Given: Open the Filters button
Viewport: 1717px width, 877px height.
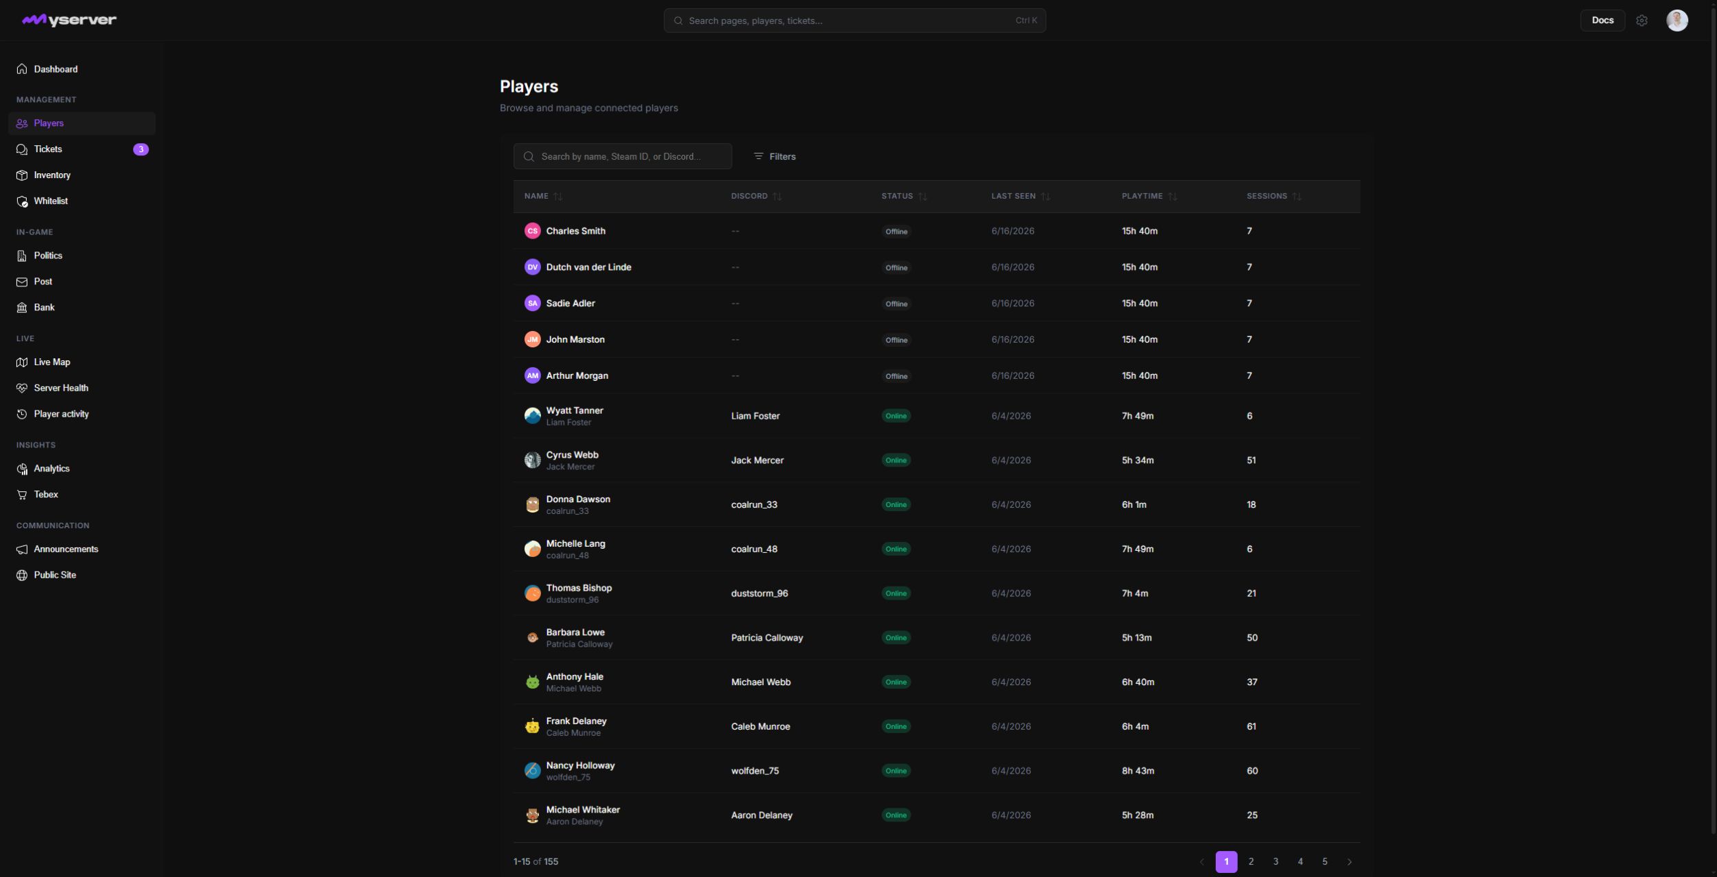Looking at the screenshot, I should (x=775, y=156).
